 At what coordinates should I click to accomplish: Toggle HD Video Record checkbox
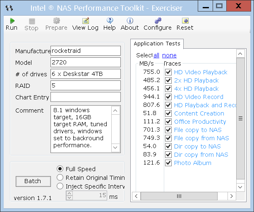tap(168, 97)
